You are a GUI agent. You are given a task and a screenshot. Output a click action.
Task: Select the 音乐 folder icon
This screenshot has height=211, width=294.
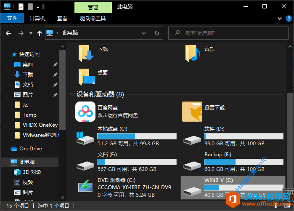pos(193,53)
